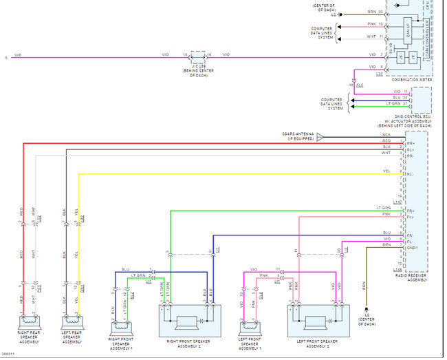Click the "PNK 10" wire label

[375, 24]
